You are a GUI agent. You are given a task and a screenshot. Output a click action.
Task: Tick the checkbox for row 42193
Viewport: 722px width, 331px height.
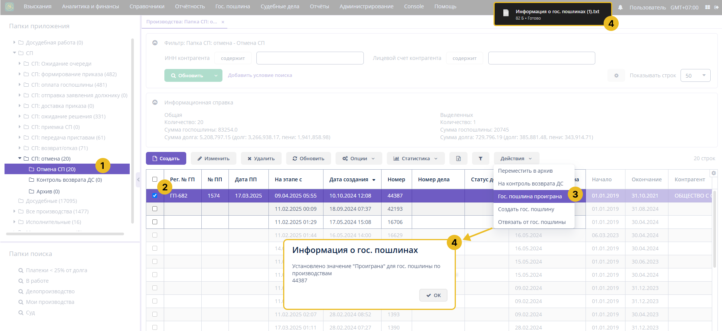click(155, 209)
